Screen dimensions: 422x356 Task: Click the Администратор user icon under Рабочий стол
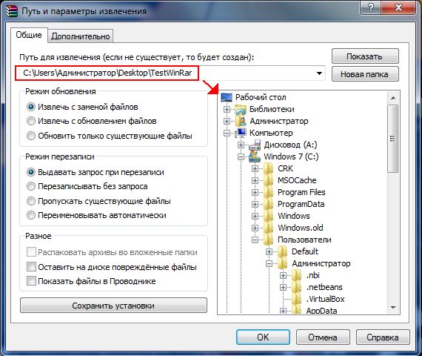click(x=241, y=121)
